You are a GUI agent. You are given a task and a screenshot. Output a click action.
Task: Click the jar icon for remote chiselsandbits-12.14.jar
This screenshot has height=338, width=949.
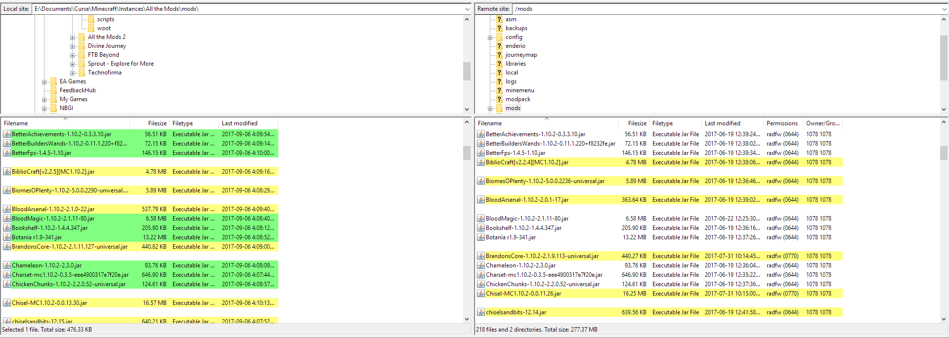tap(480, 312)
